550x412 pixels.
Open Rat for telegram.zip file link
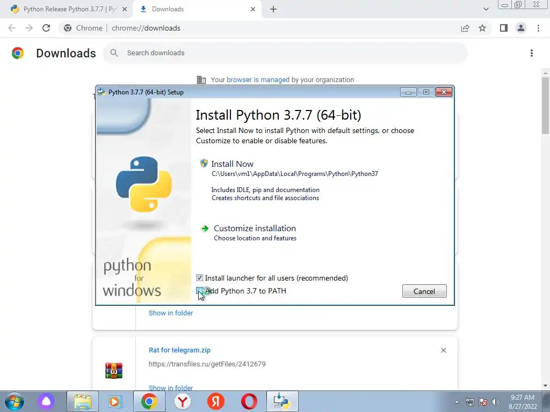[x=179, y=350]
